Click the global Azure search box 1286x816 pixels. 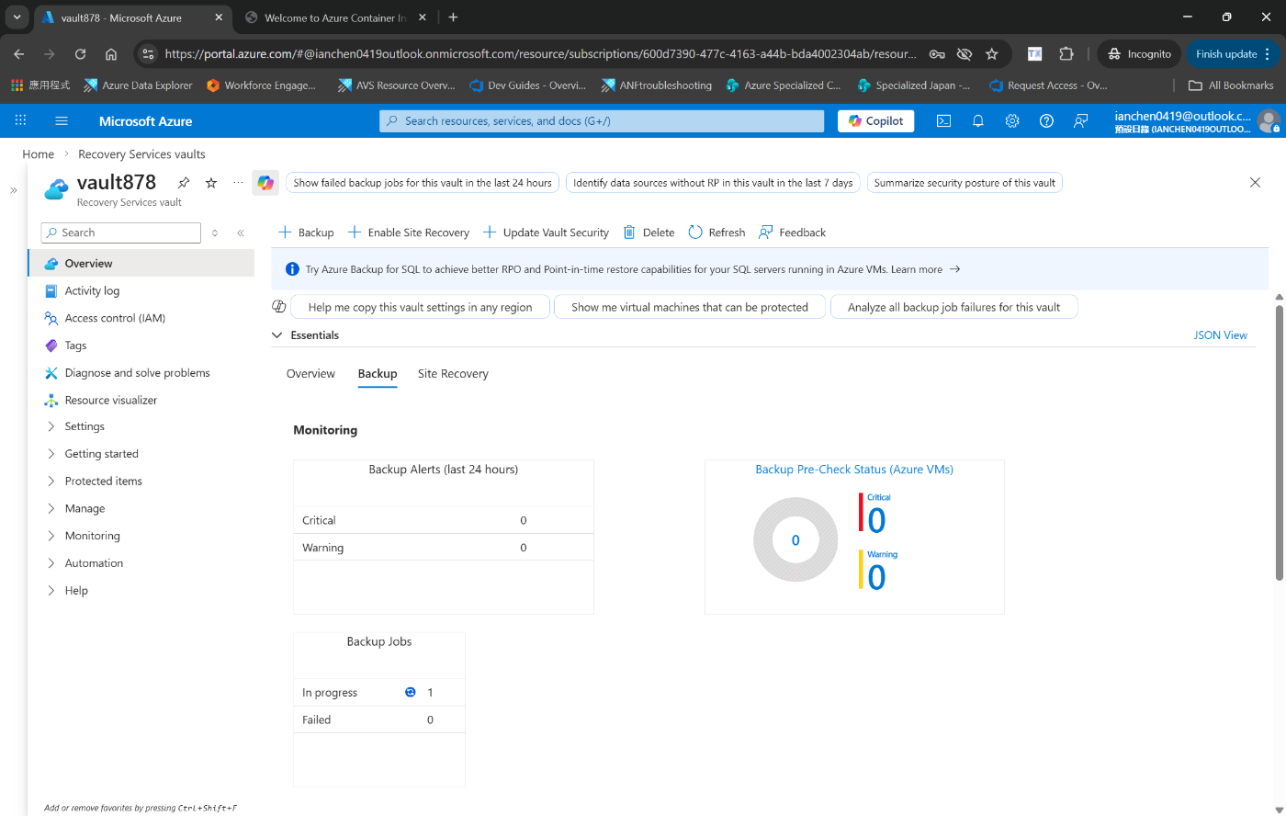point(602,120)
